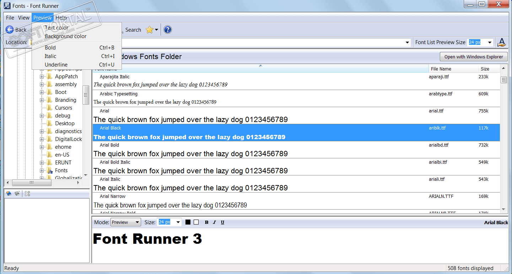Select the Fonts folder in the tree
This screenshot has height=274, width=512.
(61, 170)
